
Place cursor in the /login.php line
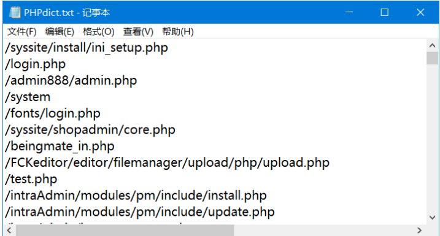(x=36, y=64)
